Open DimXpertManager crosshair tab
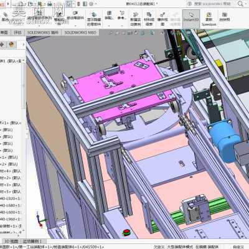 tap(2, 44)
